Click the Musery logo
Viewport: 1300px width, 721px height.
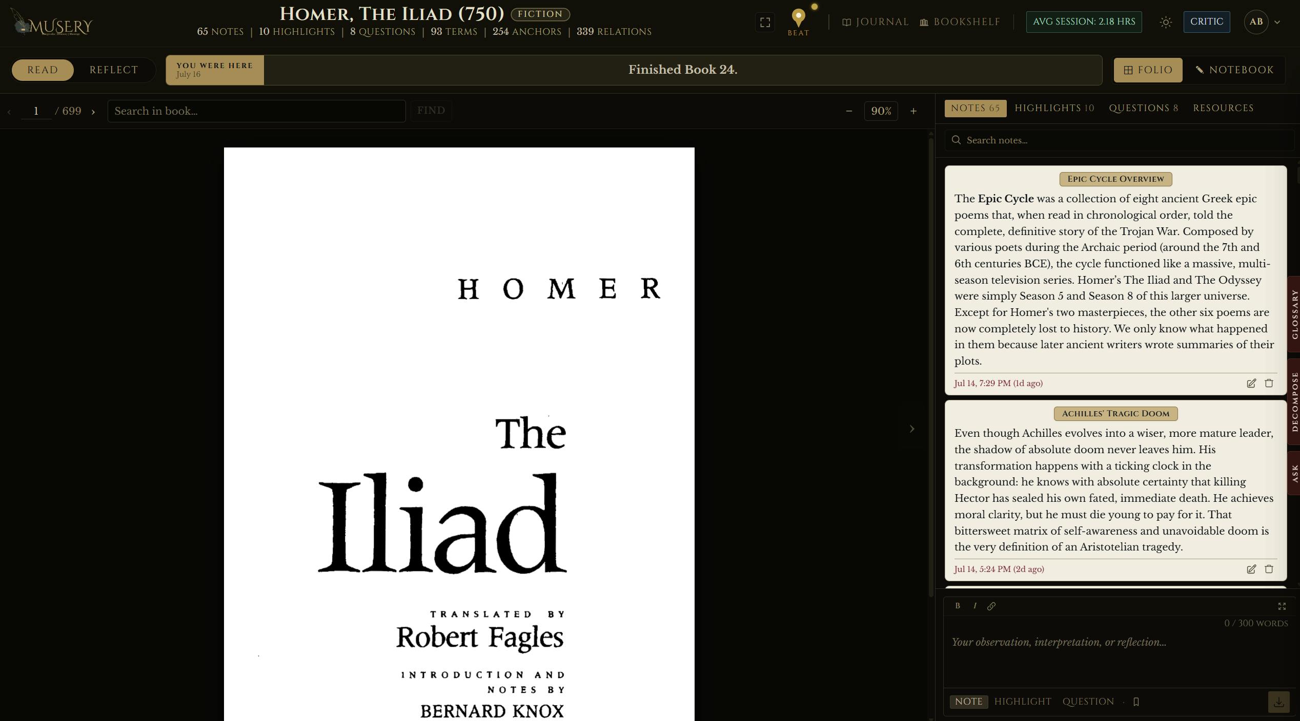51,23
